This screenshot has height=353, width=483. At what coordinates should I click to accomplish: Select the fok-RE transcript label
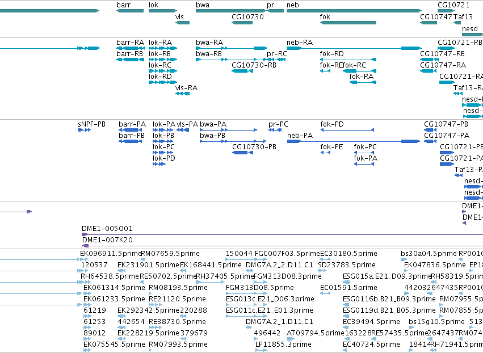click(x=331, y=65)
